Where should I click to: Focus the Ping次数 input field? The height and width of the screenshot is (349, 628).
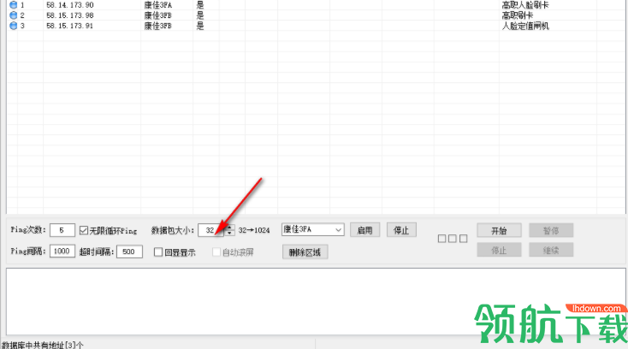click(62, 230)
